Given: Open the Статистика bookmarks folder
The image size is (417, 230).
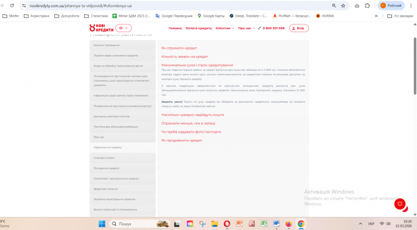Looking at the screenshot, I should pyautogui.click(x=96, y=16).
